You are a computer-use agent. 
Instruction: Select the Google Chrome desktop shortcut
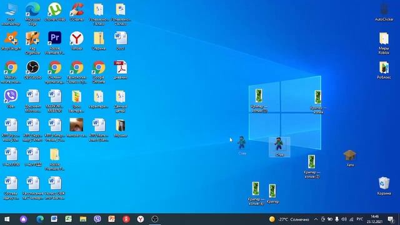99,72
